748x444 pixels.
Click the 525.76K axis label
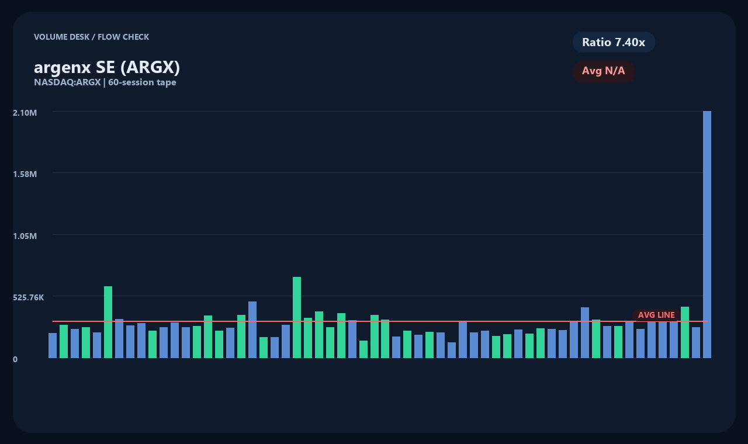(x=29, y=297)
